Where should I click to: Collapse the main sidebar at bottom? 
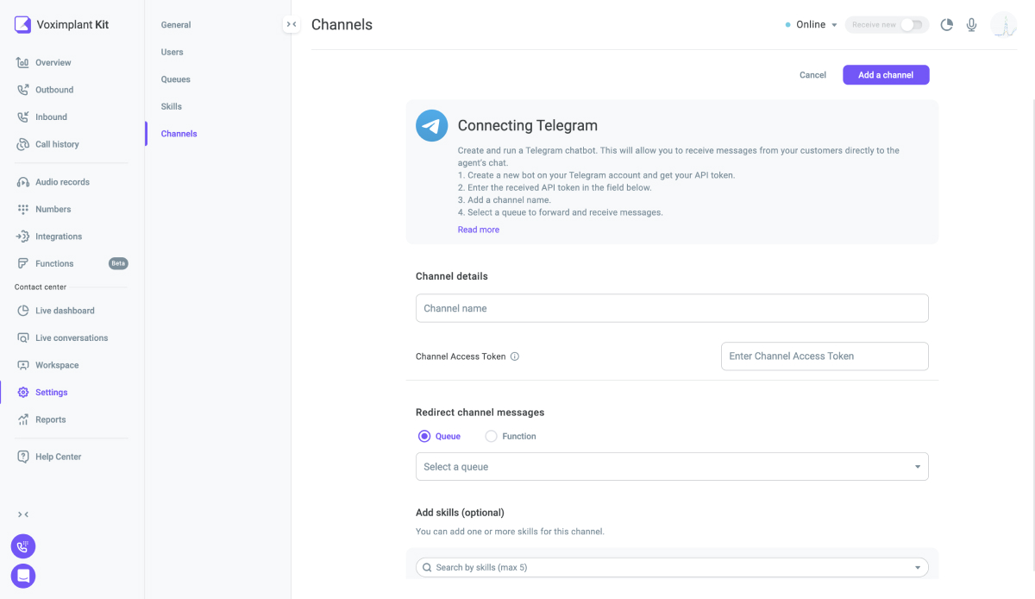(x=23, y=514)
